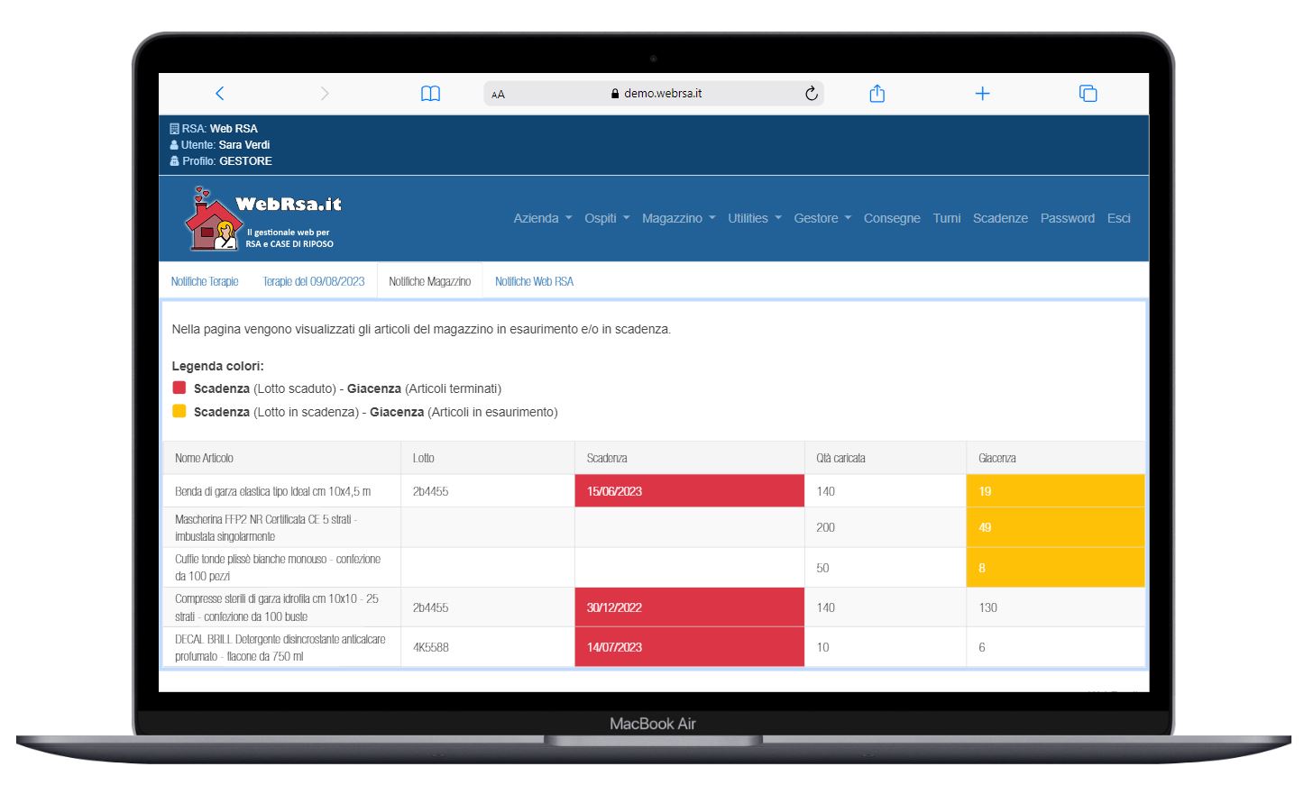Open the Magazzino dropdown menu
Image resolution: width=1313 pixels, height=785 pixels.
[x=678, y=218]
